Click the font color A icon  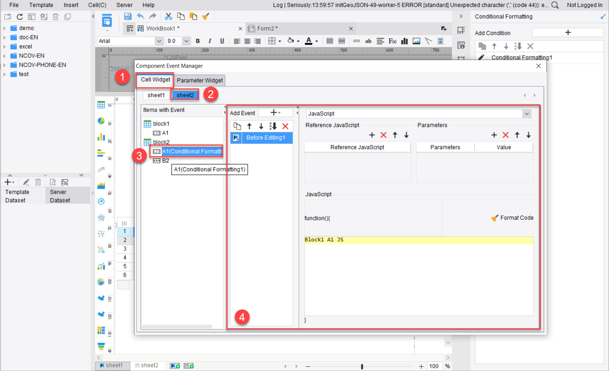coord(309,41)
